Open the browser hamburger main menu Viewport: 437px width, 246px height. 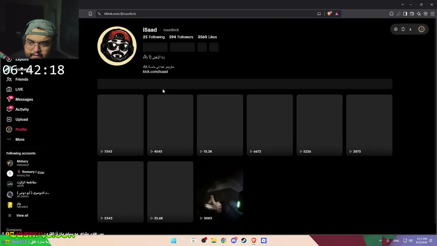click(432, 14)
